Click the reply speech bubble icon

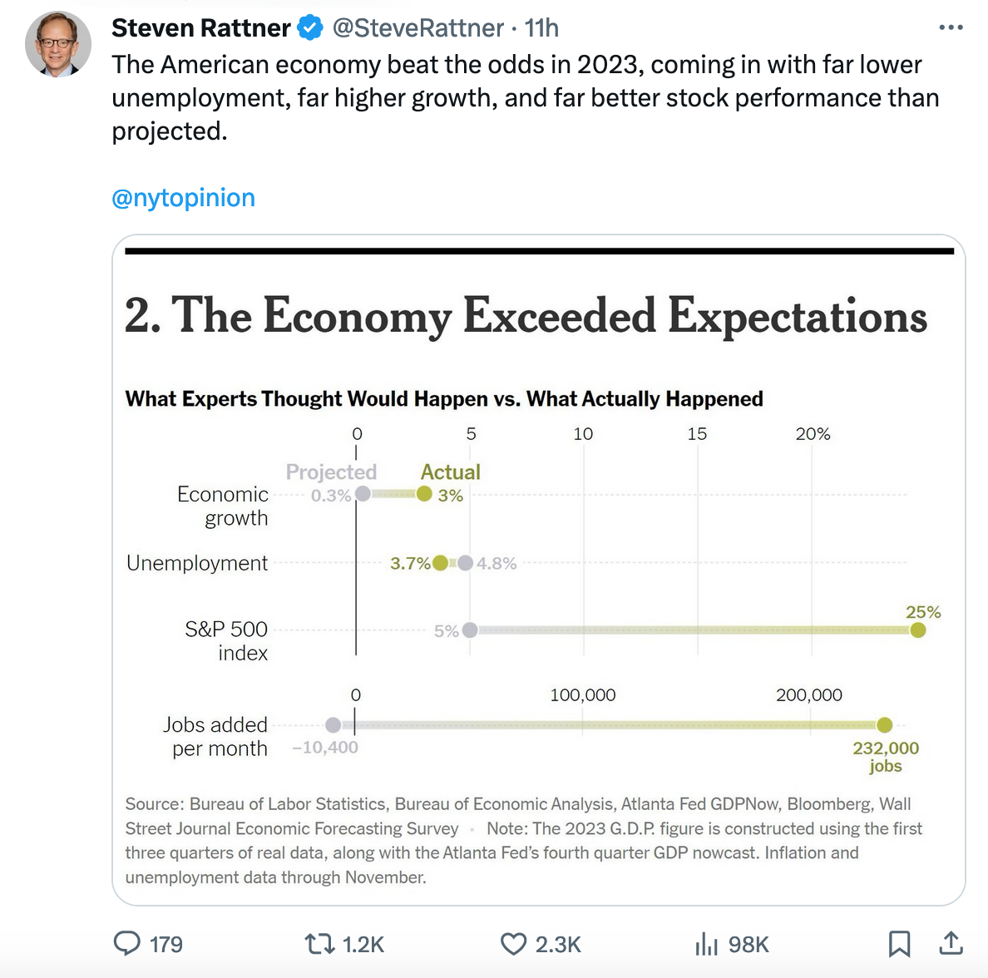(x=127, y=943)
